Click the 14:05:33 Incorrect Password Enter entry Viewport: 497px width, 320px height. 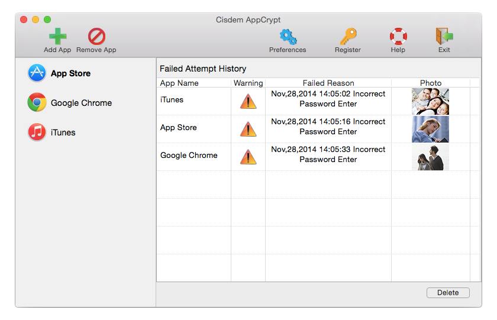(328, 154)
